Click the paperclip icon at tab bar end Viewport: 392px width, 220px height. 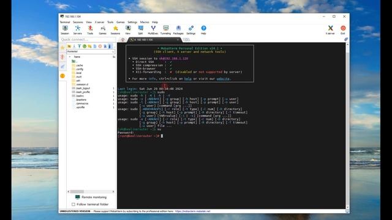(346, 39)
